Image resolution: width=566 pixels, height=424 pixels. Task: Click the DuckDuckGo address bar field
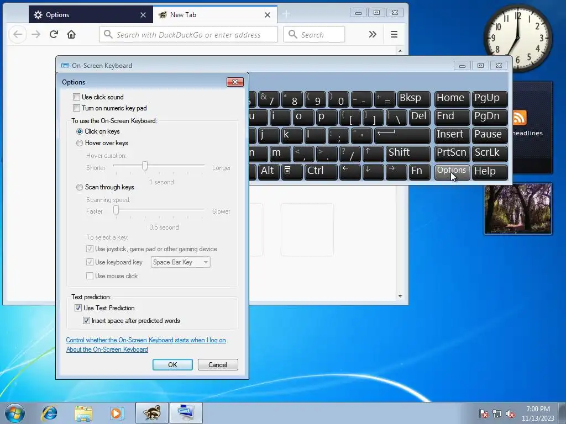(188, 35)
